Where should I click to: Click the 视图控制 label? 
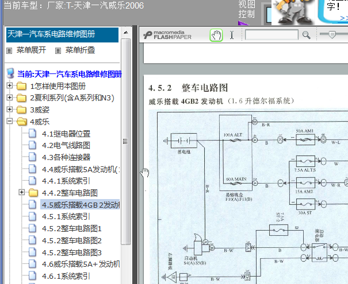point(247,9)
